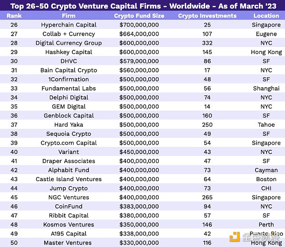This screenshot has width=285, height=247.
Task: Select the Crypto Investments column header
Action: coord(207,16)
